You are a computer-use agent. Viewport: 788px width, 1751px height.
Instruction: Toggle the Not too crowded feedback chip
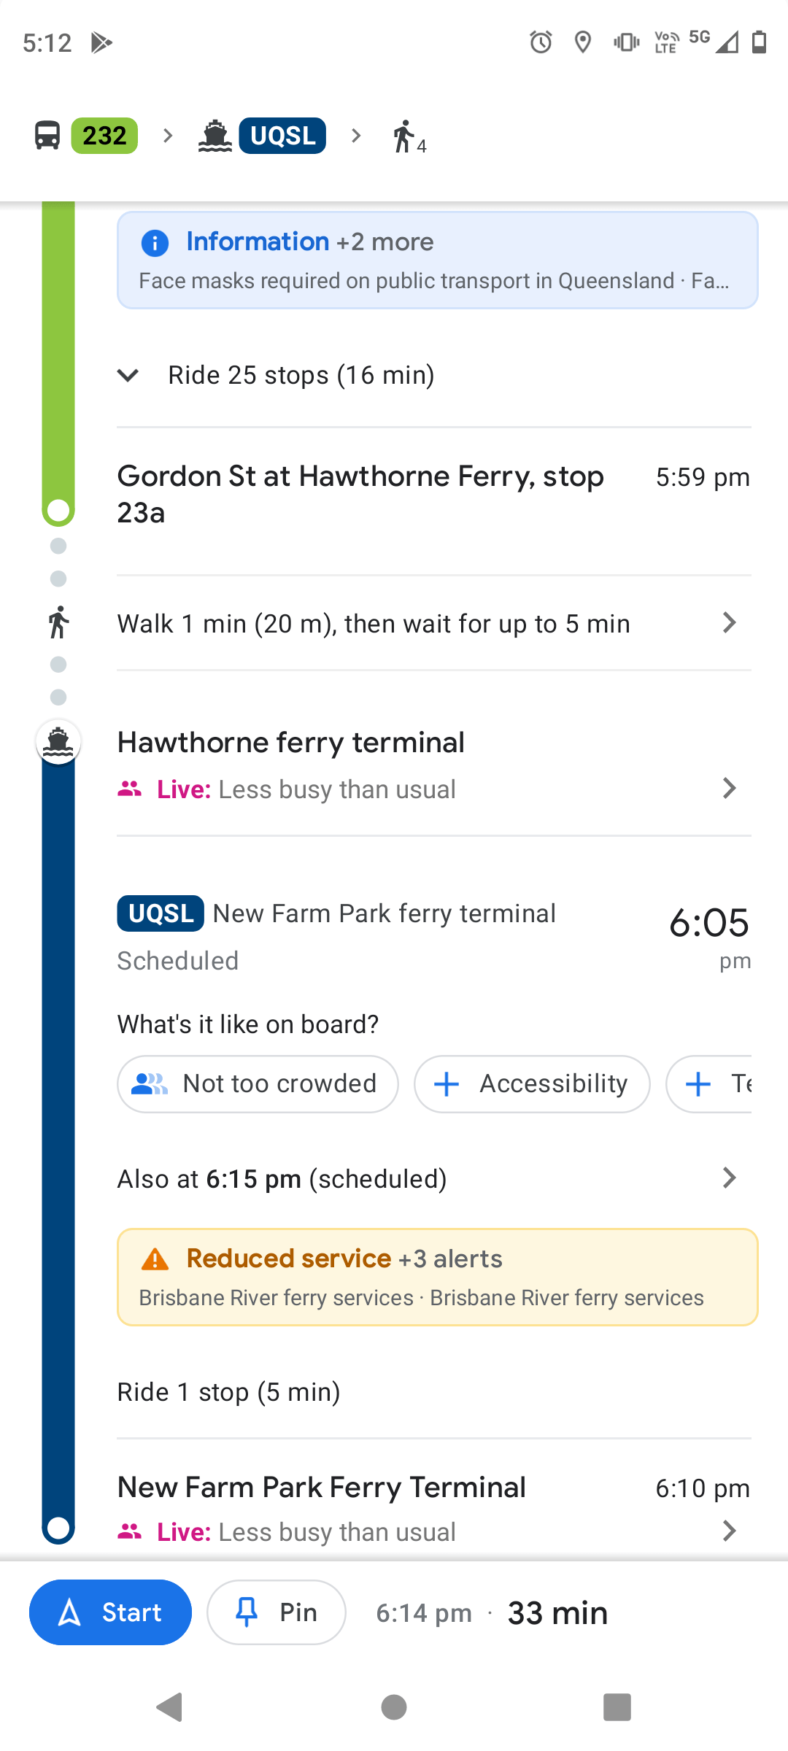257,1083
